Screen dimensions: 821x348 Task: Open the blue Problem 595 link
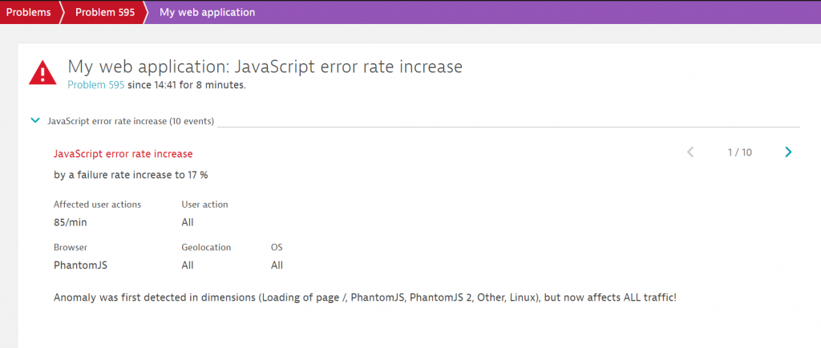point(95,85)
